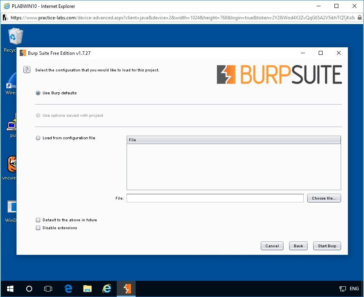The width and height of the screenshot is (364, 297).
Task: Click the ENG language indicator in the tray
Action: point(354,289)
